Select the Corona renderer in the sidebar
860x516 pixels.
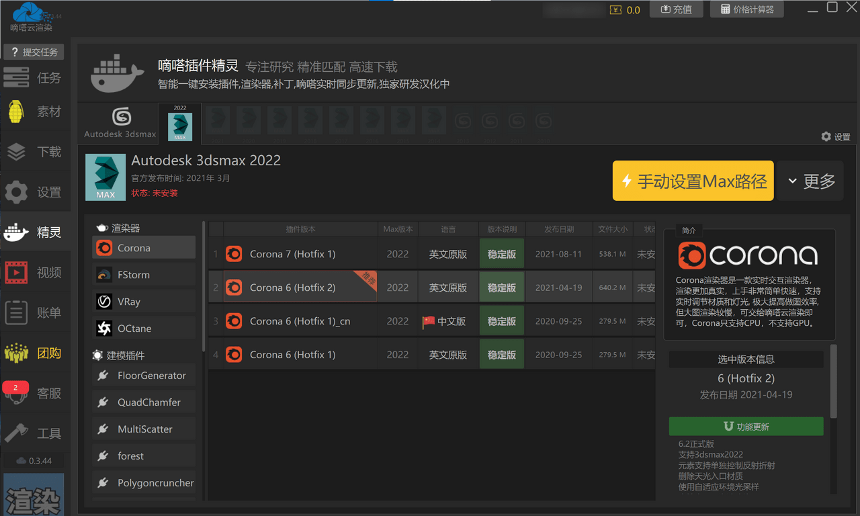pyautogui.click(x=143, y=247)
